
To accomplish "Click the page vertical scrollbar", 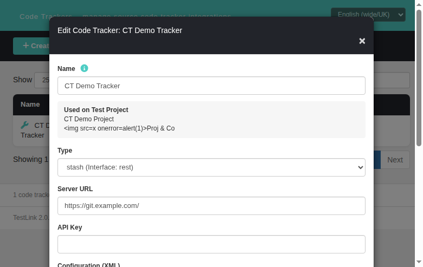I will tap(419, 78).
